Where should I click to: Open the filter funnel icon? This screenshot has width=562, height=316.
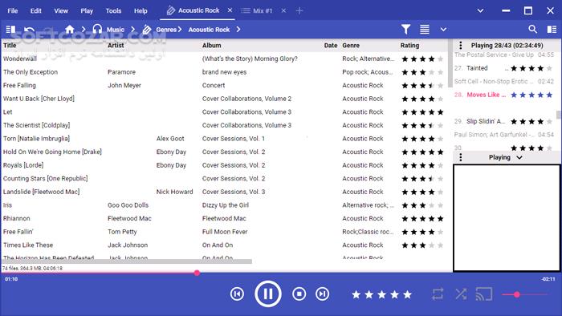405,30
